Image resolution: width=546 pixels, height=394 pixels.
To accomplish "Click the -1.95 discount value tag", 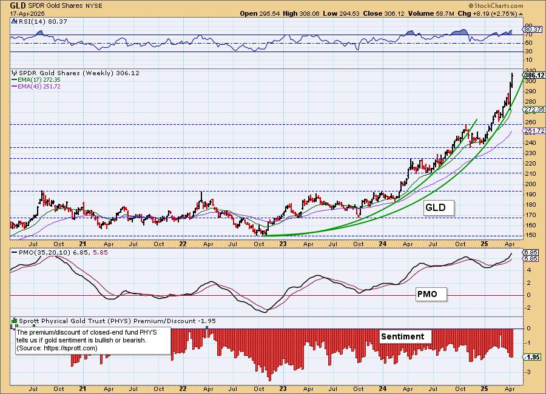I will [x=532, y=357].
